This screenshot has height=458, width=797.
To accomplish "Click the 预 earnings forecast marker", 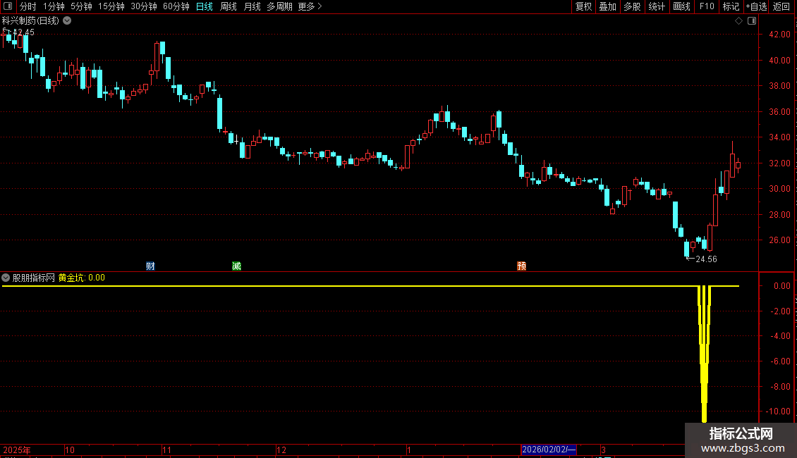I will click(x=521, y=266).
